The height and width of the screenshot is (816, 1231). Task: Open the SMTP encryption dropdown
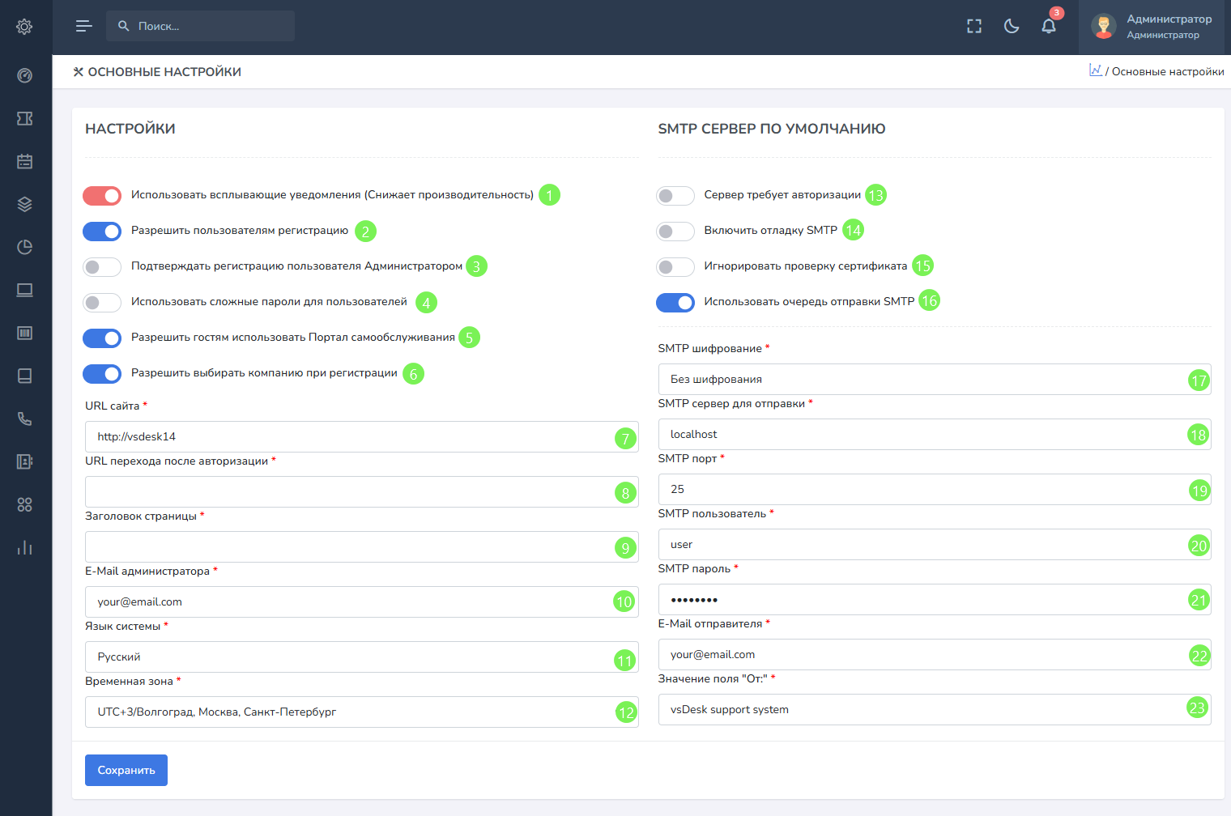923,379
